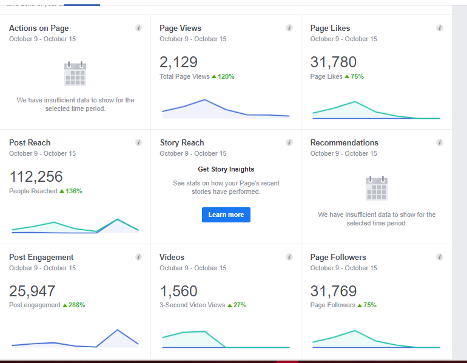The image size is (467, 363).
Task: Click calendar icon in Recommendations card
Action: coord(377,188)
